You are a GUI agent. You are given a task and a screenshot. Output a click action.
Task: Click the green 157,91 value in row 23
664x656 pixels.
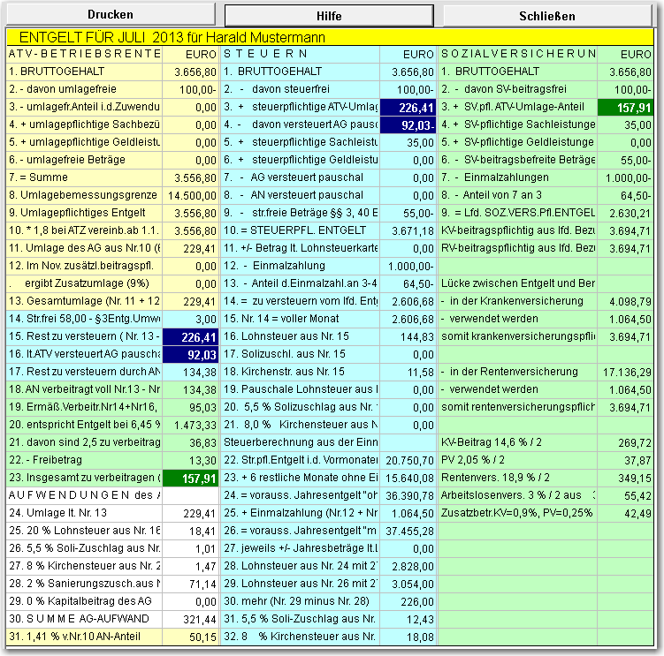click(x=191, y=478)
